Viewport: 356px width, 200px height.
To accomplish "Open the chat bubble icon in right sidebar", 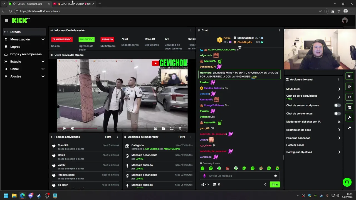I will (x=349, y=87).
